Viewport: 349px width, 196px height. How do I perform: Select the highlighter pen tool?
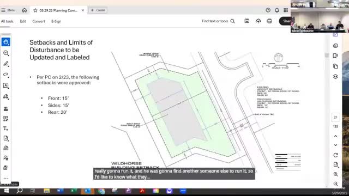click(6, 64)
